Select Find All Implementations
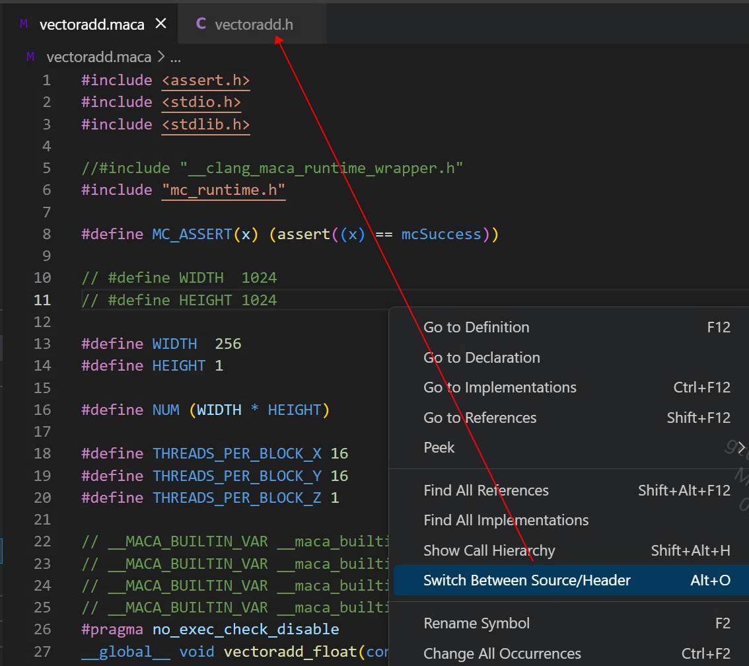This screenshot has height=666, width=749. tap(506, 521)
